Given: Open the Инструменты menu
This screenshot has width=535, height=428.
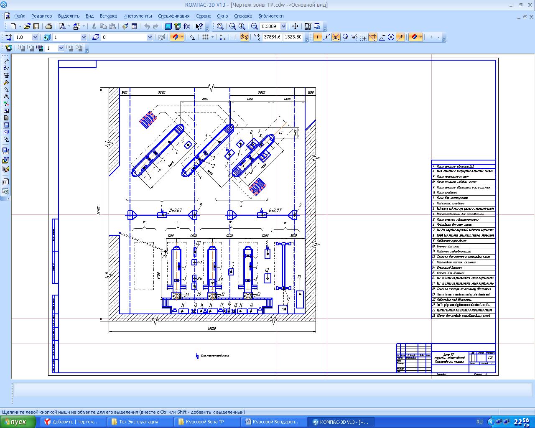Looking at the screenshot, I should [138, 16].
